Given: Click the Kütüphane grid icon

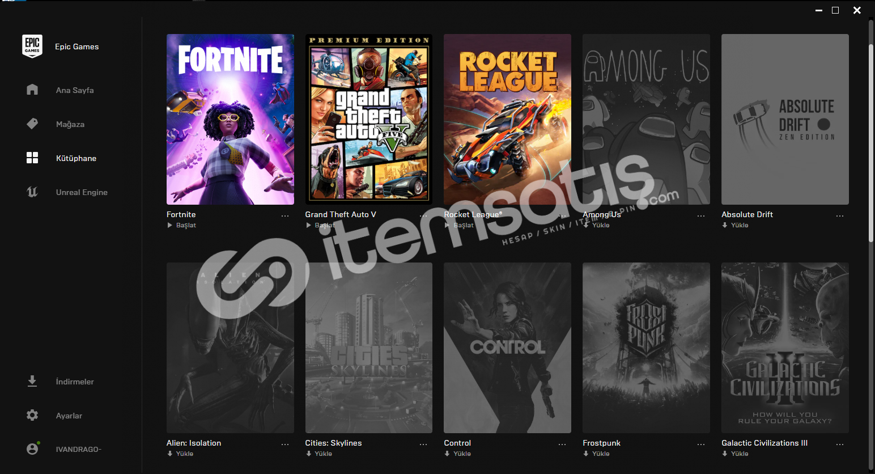Looking at the screenshot, I should pos(32,158).
